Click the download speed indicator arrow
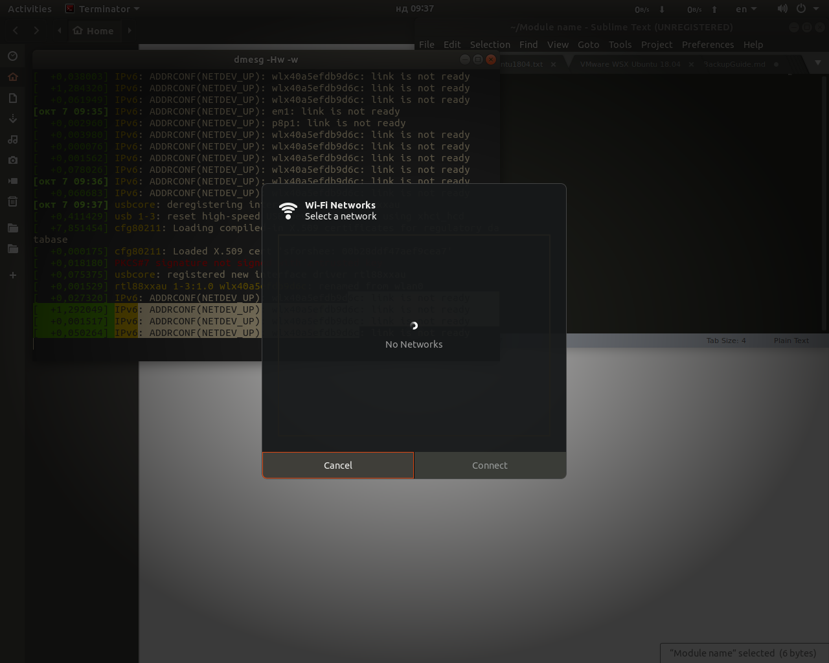Image resolution: width=829 pixels, height=663 pixels. coord(662,9)
